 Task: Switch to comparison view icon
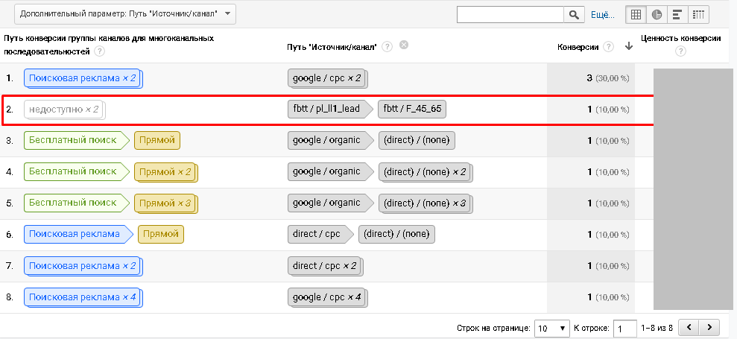(x=698, y=14)
